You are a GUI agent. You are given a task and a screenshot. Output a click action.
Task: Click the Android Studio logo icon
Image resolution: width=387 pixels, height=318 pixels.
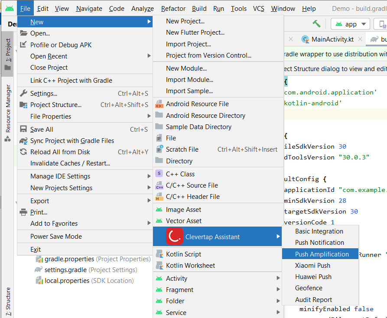click(x=10, y=8)
